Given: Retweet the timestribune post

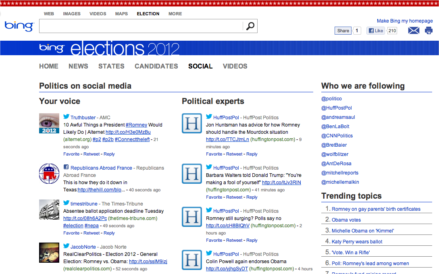Looking at the screenshot, I should 92,233.
